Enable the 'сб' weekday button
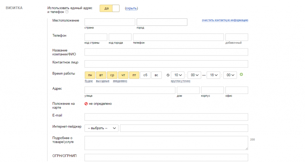 pos(145,75)
